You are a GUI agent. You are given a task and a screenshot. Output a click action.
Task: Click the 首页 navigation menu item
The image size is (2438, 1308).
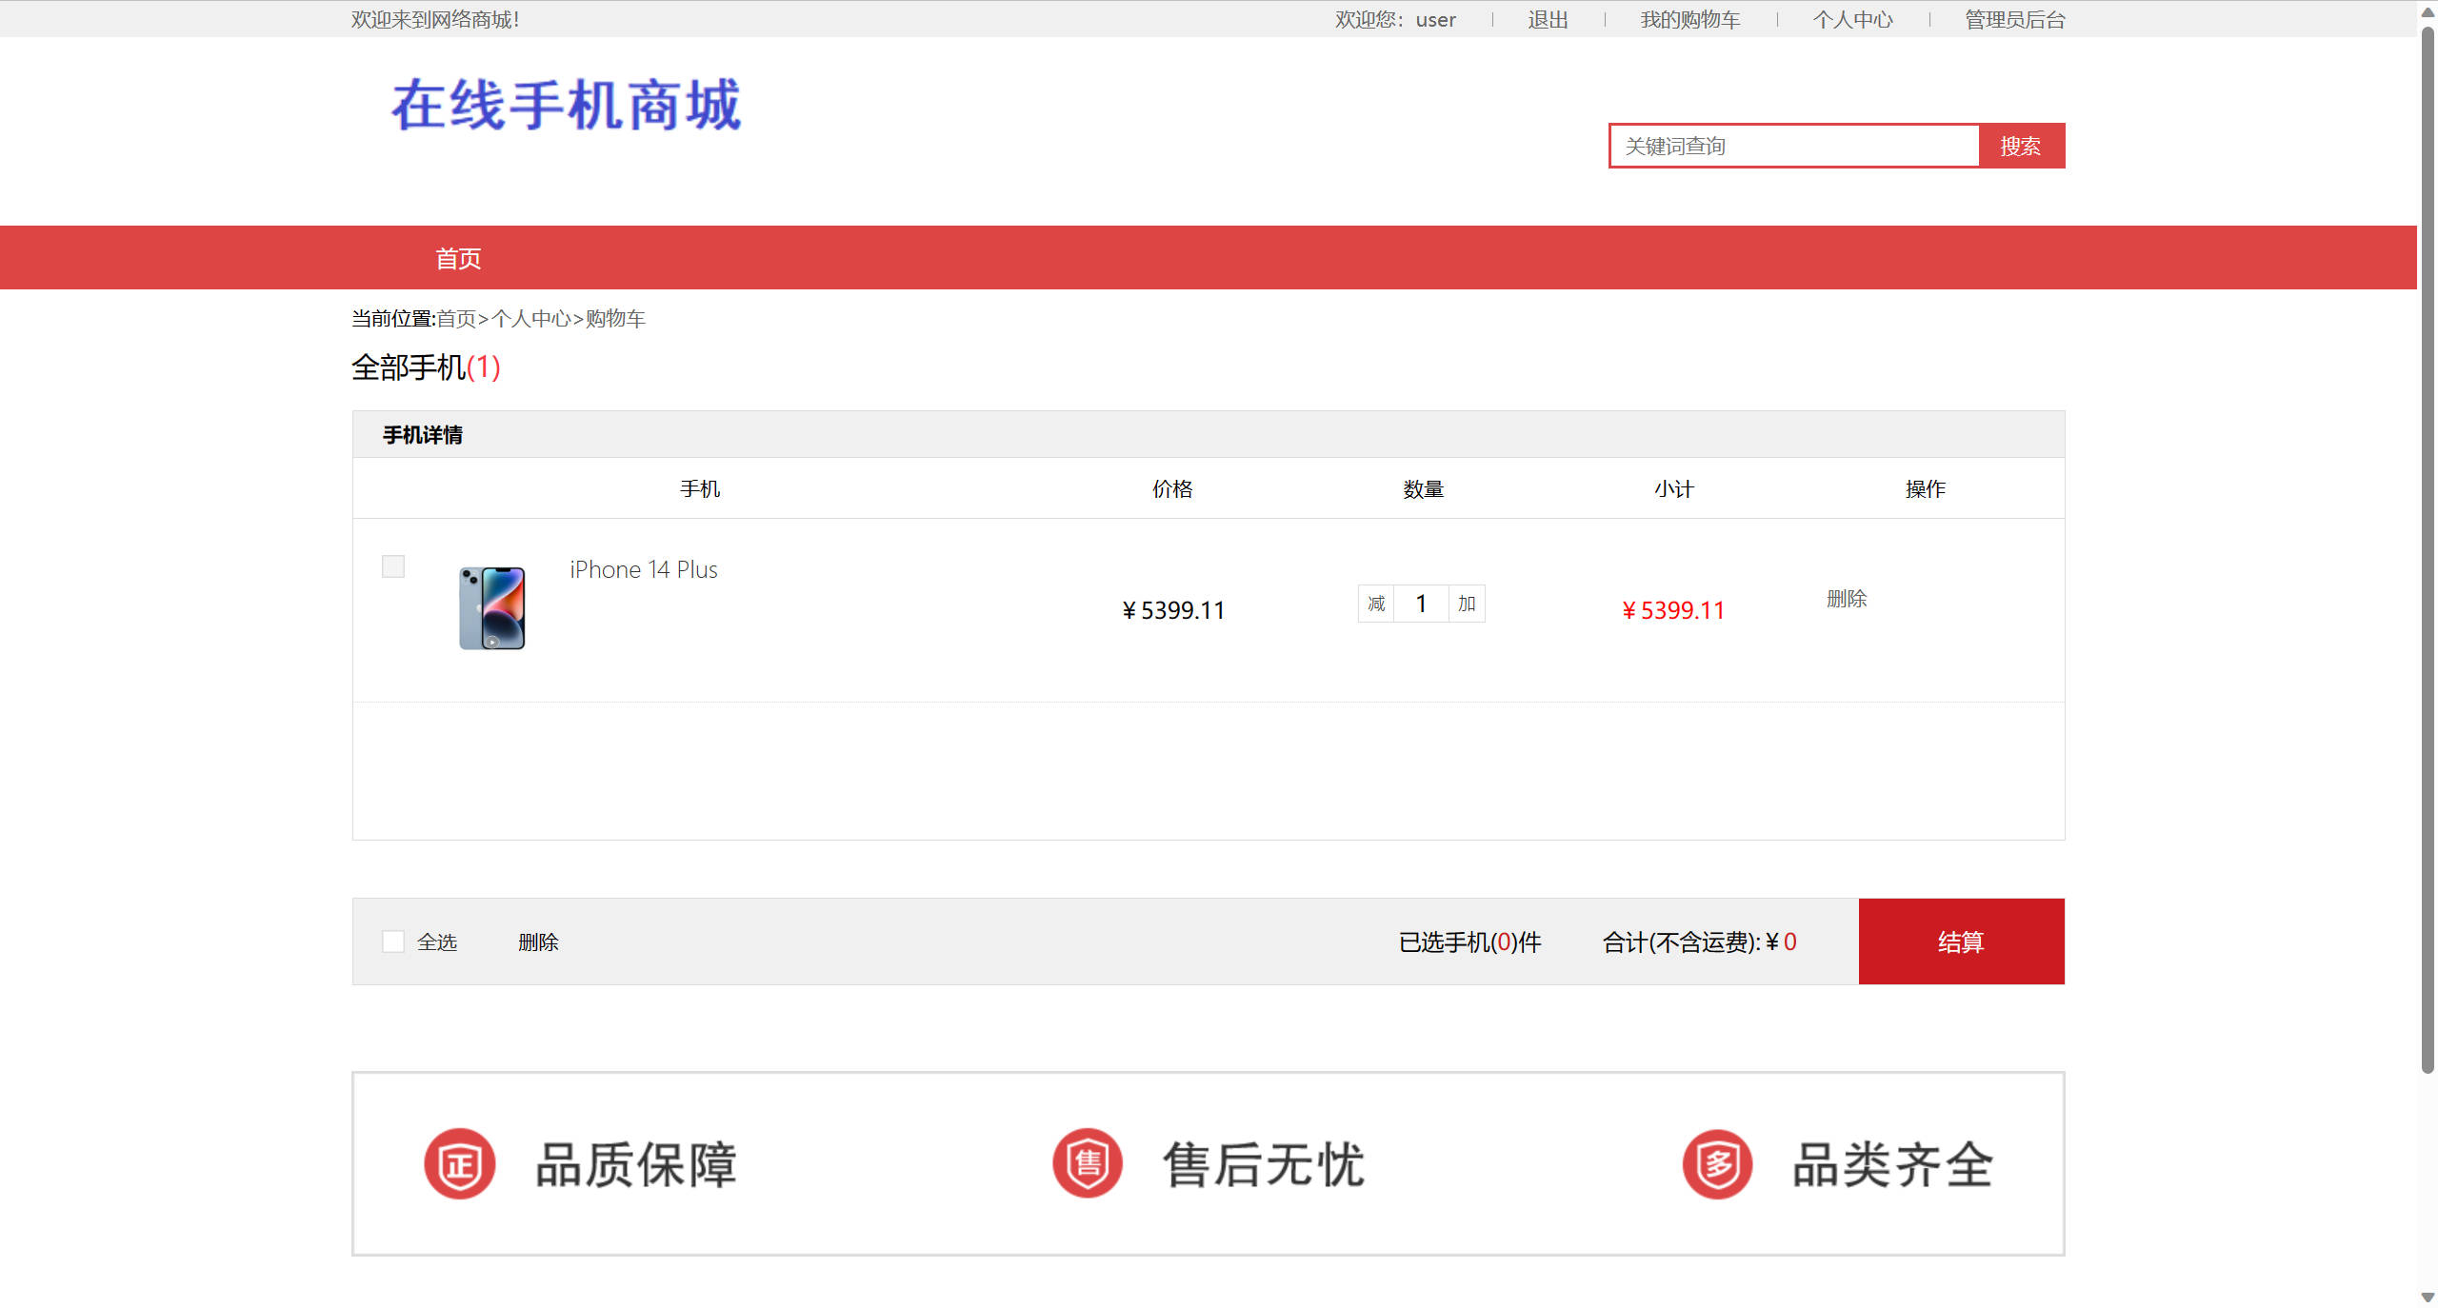457,257
